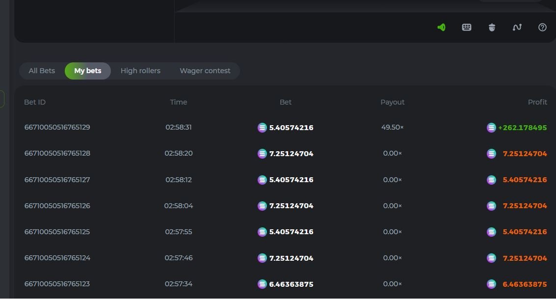This screenshot has height=300, width=556.
Task: Click the Time column header
Action: coord(179,102)
